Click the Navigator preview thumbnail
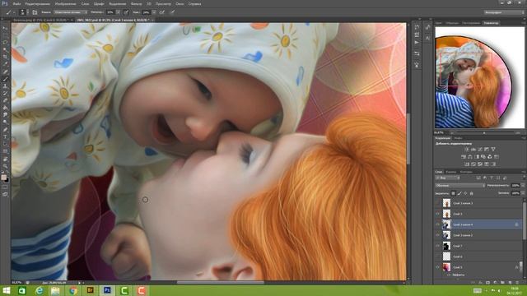 [479, 77]
